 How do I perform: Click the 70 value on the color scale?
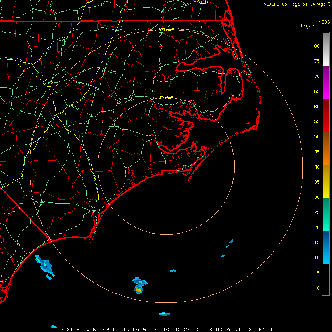(317, 76)
